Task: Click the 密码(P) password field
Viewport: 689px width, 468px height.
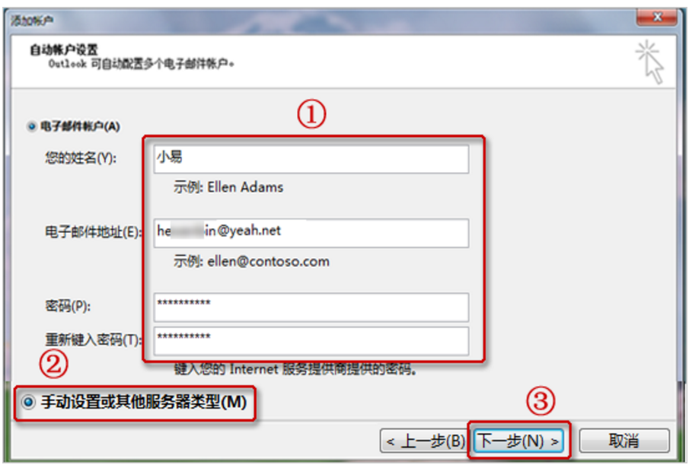Action: [x=311, y=307]
